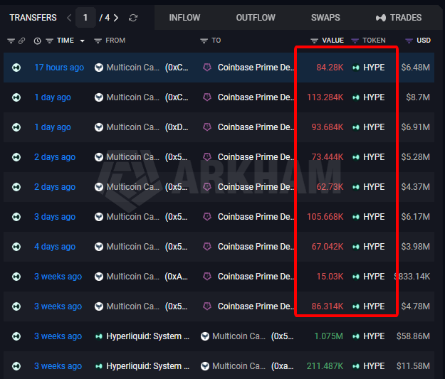Open Hyperliquid: System sender in 1.075M row

point(147,336)
